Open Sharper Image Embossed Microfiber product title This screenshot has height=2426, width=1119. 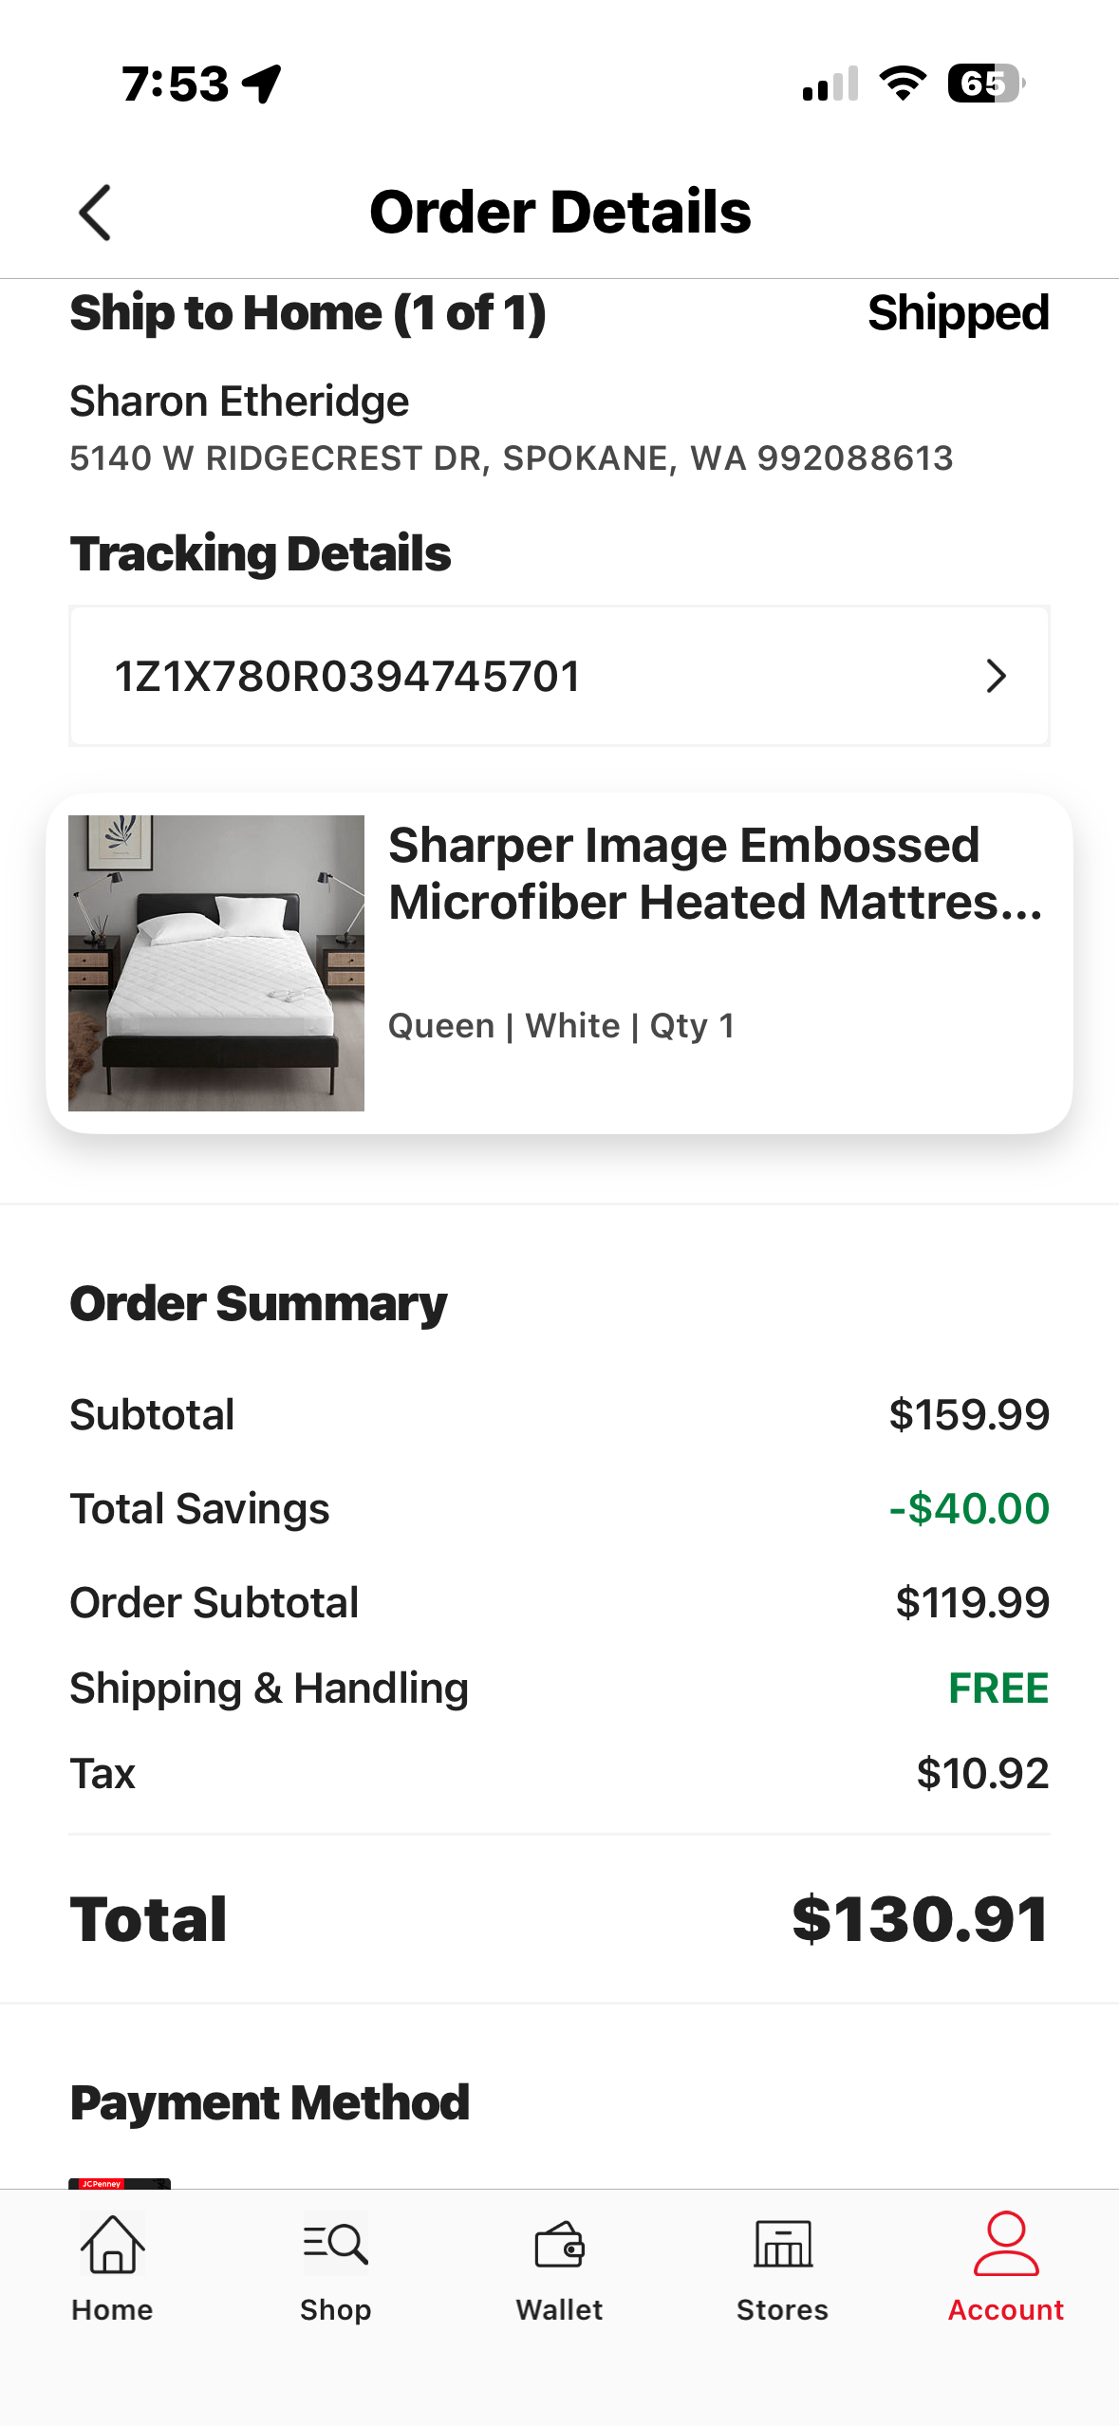click(x=716, y=873)
